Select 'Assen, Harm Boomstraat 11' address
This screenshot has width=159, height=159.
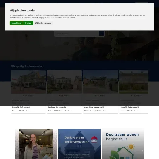click(x=94, y=107)
